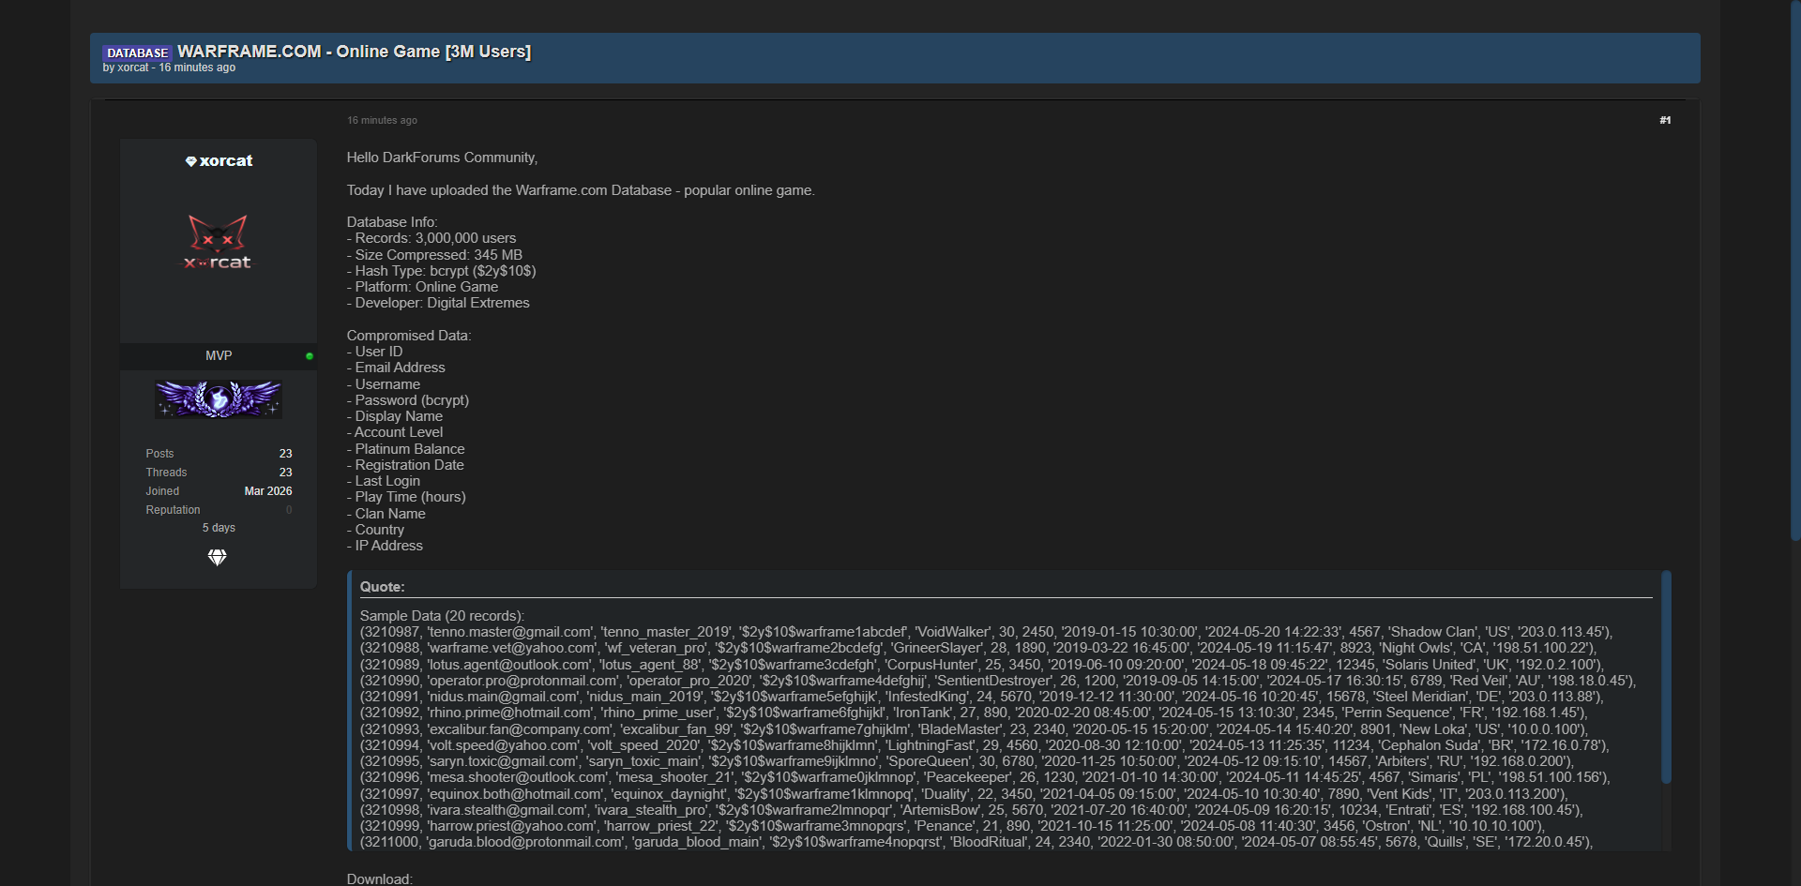The width and height of the screenshot is (1801, 886).
Task: Click the Reputation value 0
Action: (289, 510)
